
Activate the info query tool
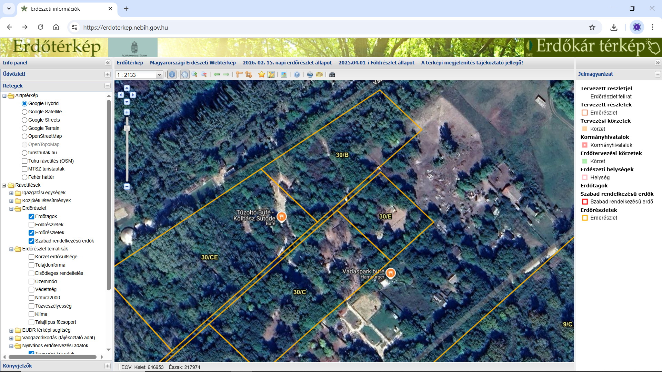tap(172, 74)
